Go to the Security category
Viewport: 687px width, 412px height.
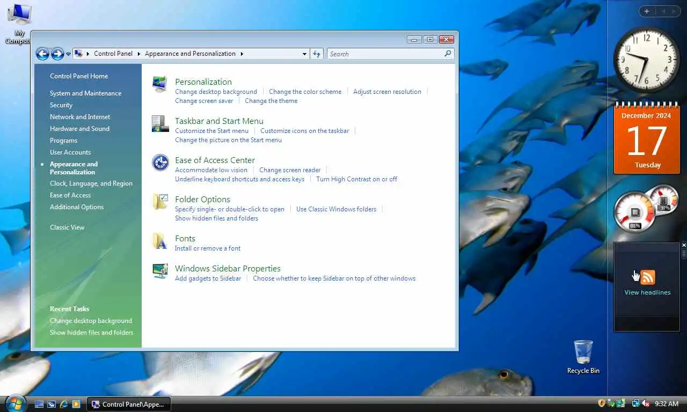[61, 105]
